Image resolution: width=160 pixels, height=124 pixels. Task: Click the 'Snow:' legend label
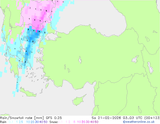click(54, 122)
